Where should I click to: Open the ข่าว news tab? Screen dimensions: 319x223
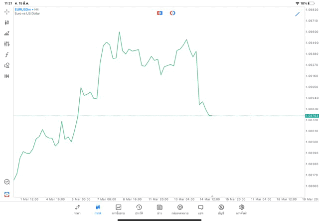[159, 210]
